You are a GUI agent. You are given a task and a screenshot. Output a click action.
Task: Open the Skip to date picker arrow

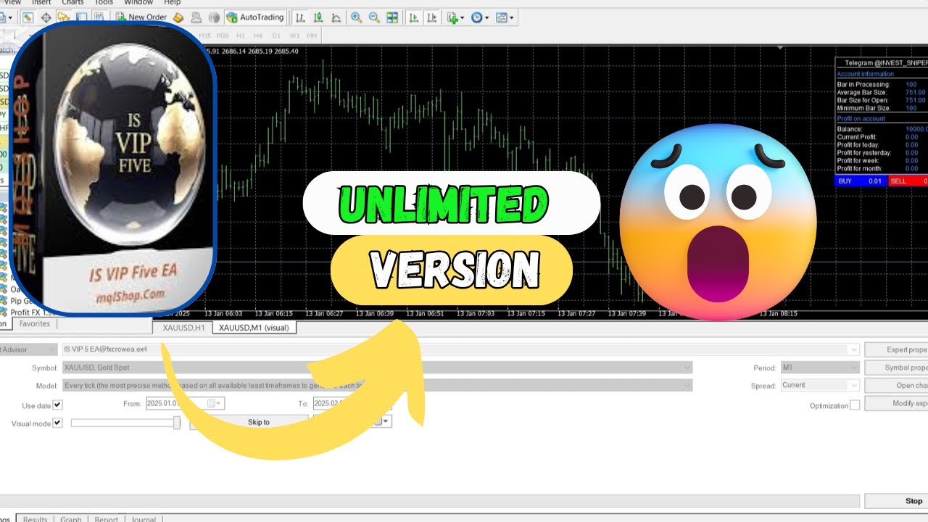(386, 421)
